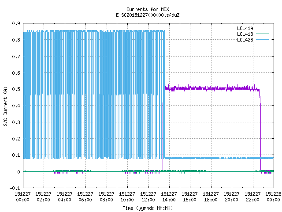Click the blue LCL42B legend line sample

[262, 39]
